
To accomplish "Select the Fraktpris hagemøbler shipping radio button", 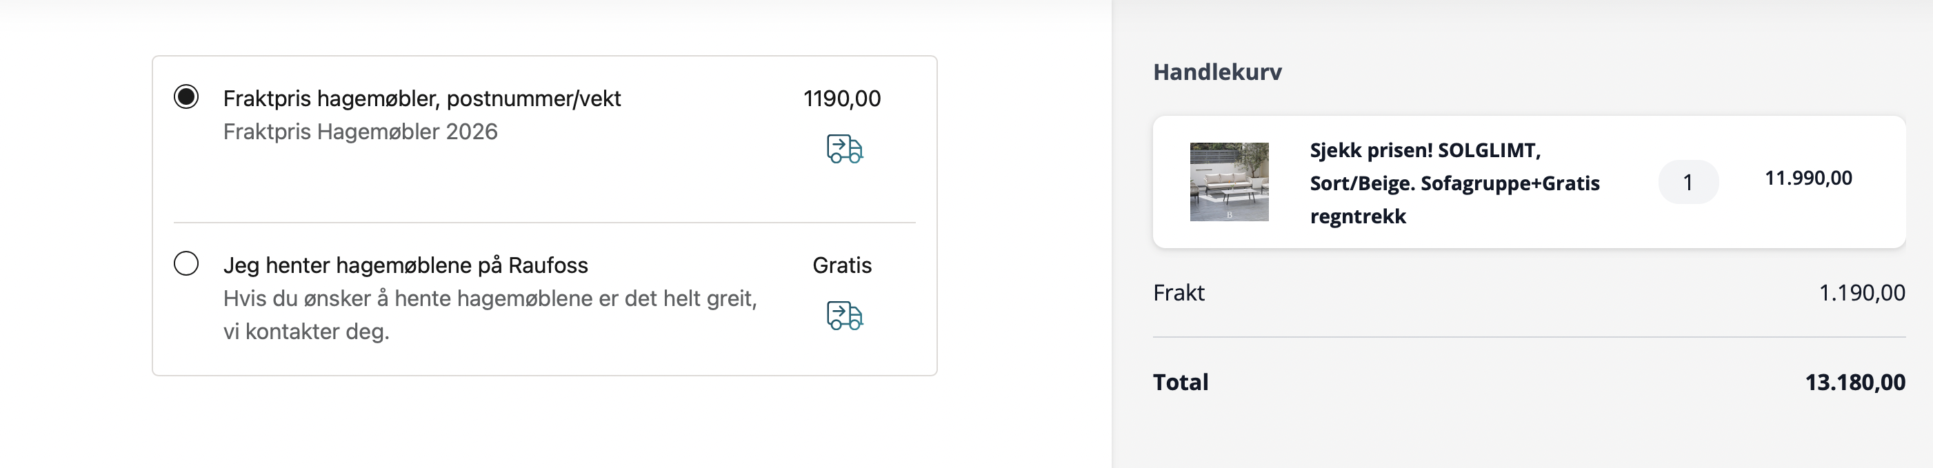I will pyautogui.click(x=186, y=96).
